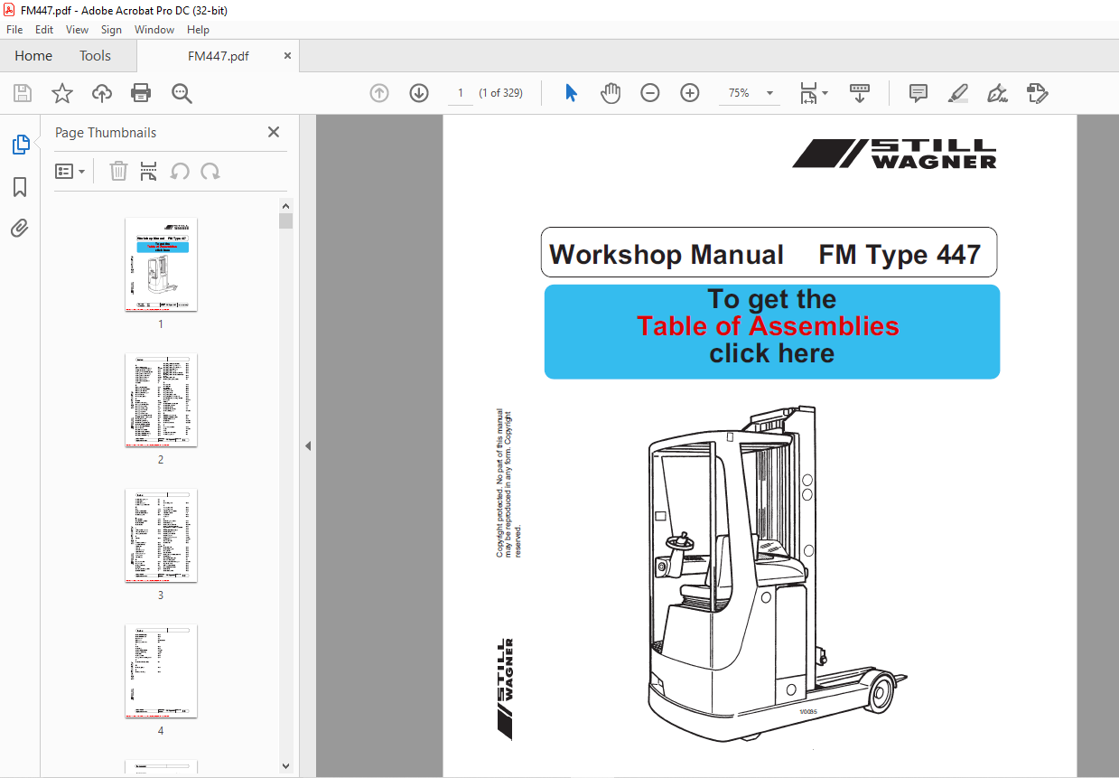Bookmark file with the star icon
This screenshot has width=1119, height=778.
point(62,93)
